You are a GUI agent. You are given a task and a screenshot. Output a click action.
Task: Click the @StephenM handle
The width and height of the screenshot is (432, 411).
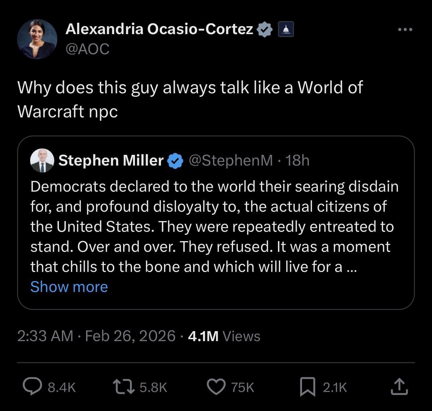click(231, 161)
